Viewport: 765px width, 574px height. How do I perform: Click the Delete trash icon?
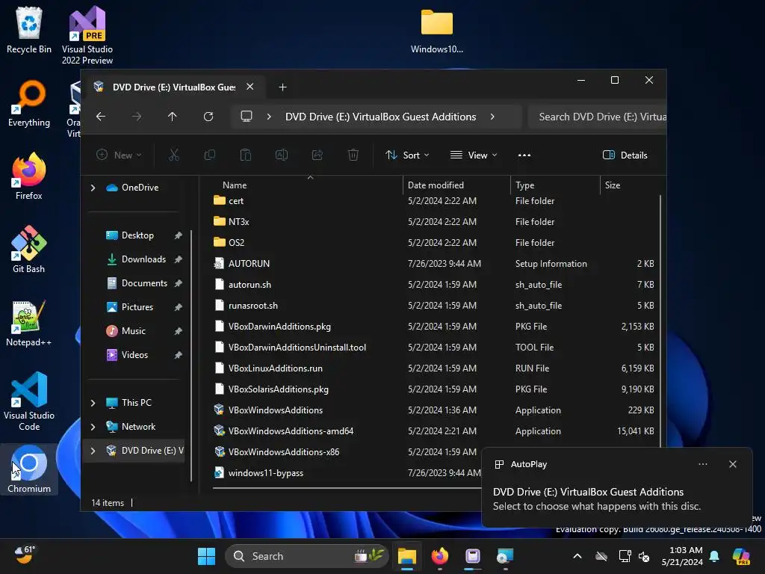pyautogui.click(x=353, y=155)
